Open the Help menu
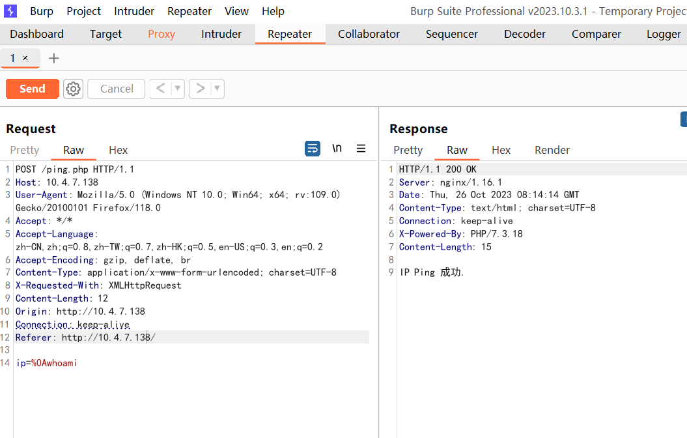Viewport: 687px width, 438px height. point(273,11)
